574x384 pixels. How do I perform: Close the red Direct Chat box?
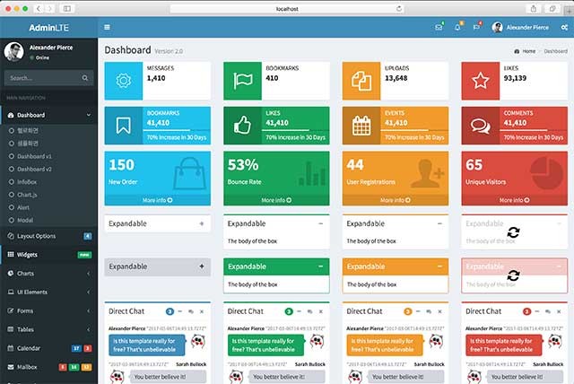tap(559, 311)
